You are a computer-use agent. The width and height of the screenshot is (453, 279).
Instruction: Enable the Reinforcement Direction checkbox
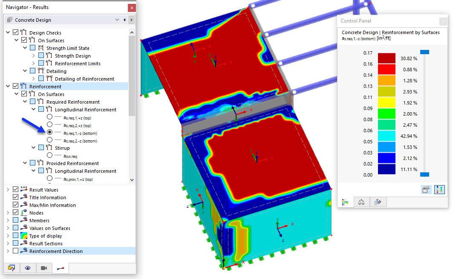(16, 251)
